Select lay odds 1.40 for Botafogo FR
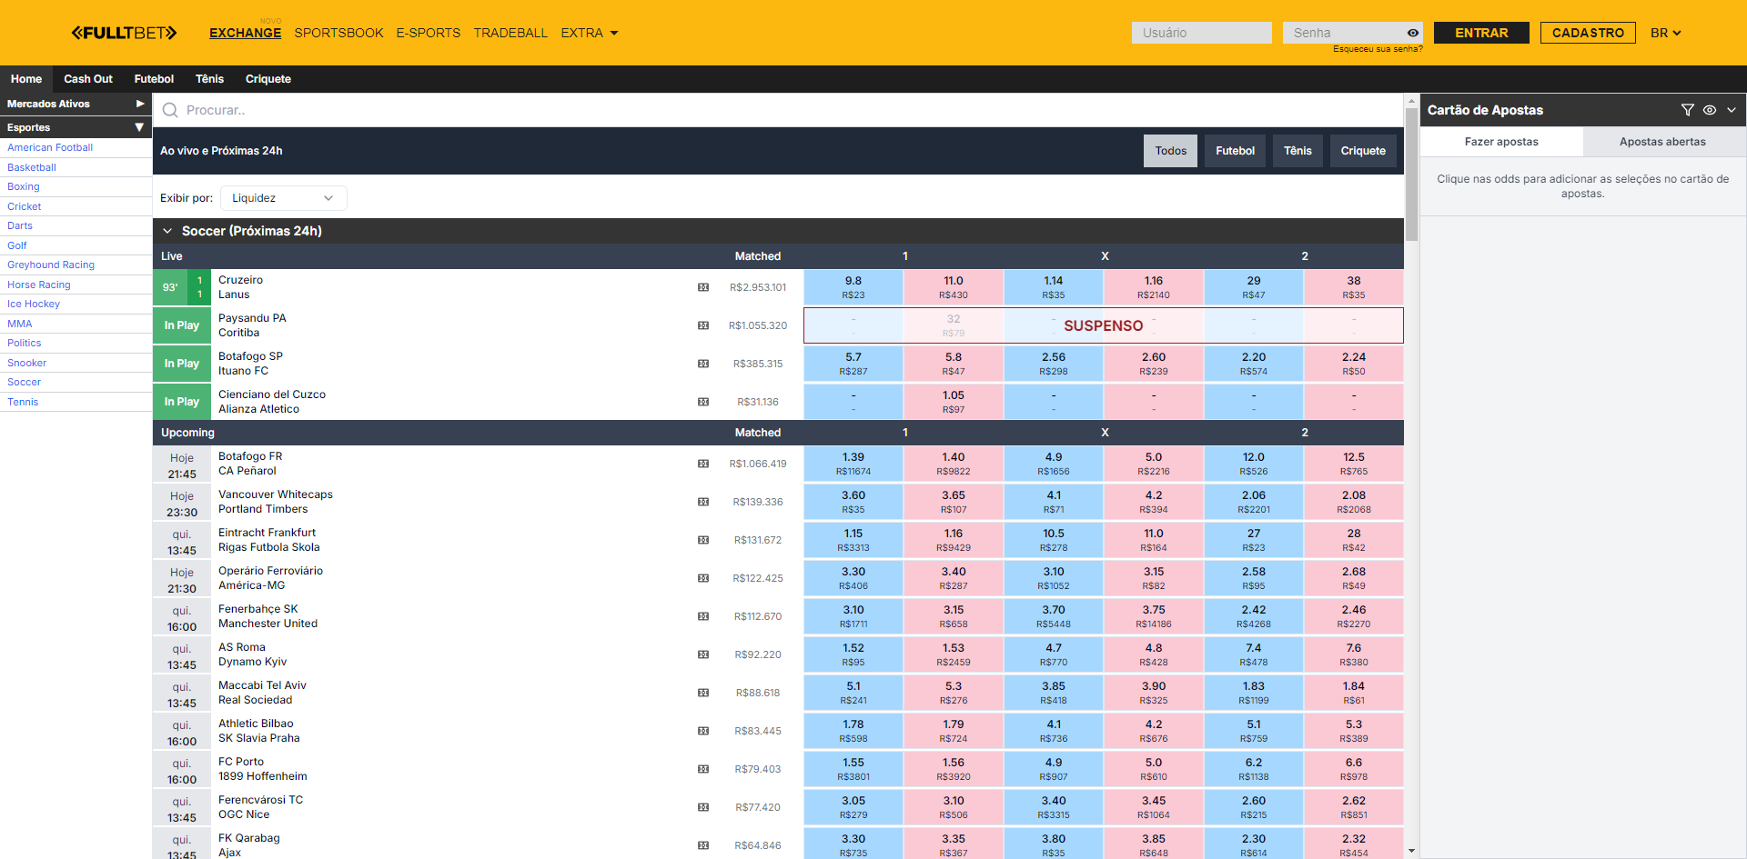The width and height of the screenshot is (1747, 859). tap(954, 464)
